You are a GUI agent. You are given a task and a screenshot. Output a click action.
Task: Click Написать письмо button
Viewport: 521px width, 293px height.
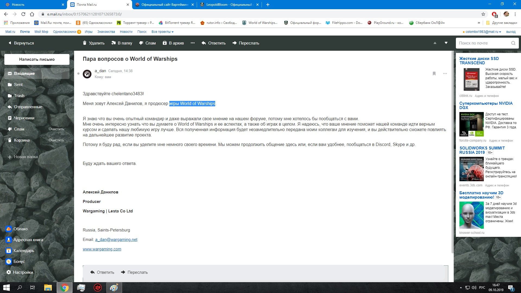(x=37, y=59)
